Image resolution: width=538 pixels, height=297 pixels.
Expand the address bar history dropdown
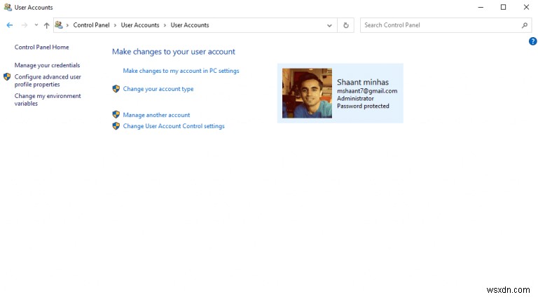(x=330, y=25)
